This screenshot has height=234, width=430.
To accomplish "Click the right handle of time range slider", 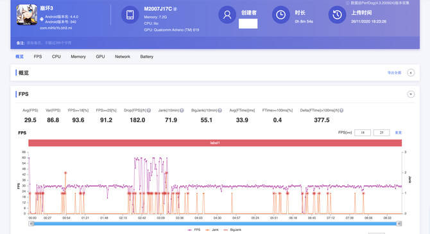I will [400, 224].
